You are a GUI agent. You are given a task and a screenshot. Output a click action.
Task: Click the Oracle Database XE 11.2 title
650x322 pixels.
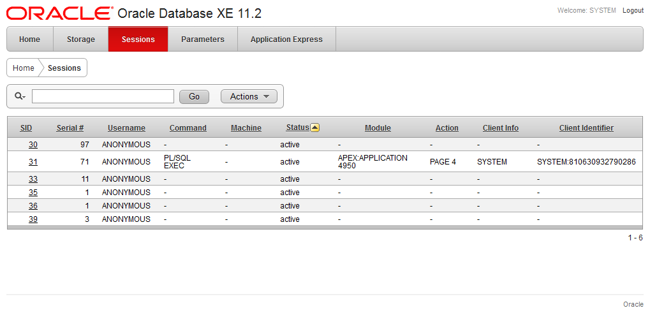click(x=189, y=13)
